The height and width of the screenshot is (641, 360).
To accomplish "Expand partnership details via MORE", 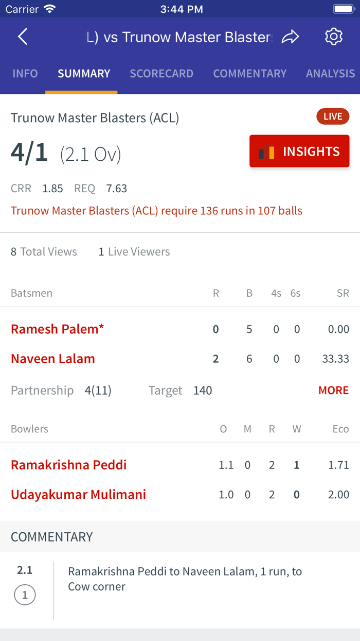I will (333, 390).
